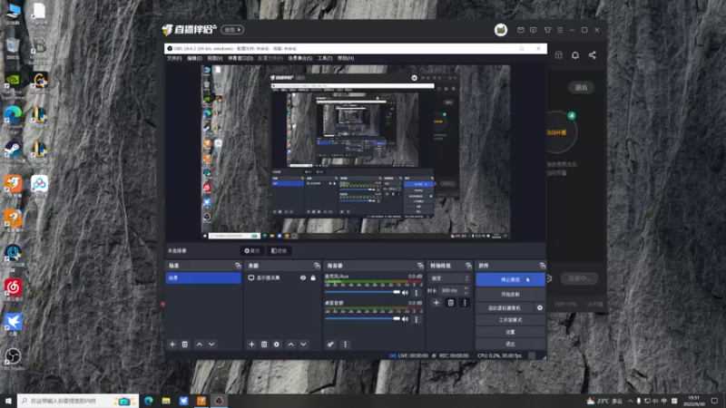The height and width of the screenshot is (408, 726).
Task: Pop out the Scene Transitions dock
Action: tap(468, 266)
